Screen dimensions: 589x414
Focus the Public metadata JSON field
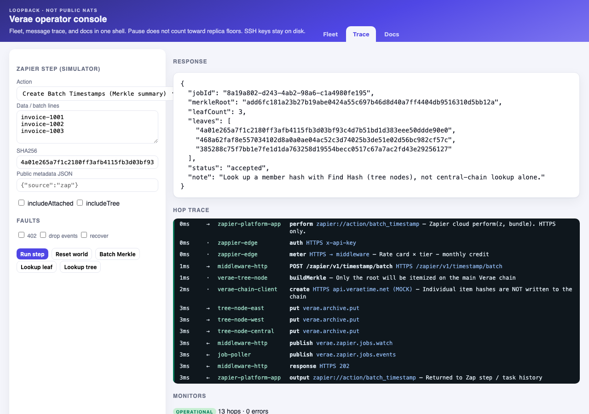(87, 185)
